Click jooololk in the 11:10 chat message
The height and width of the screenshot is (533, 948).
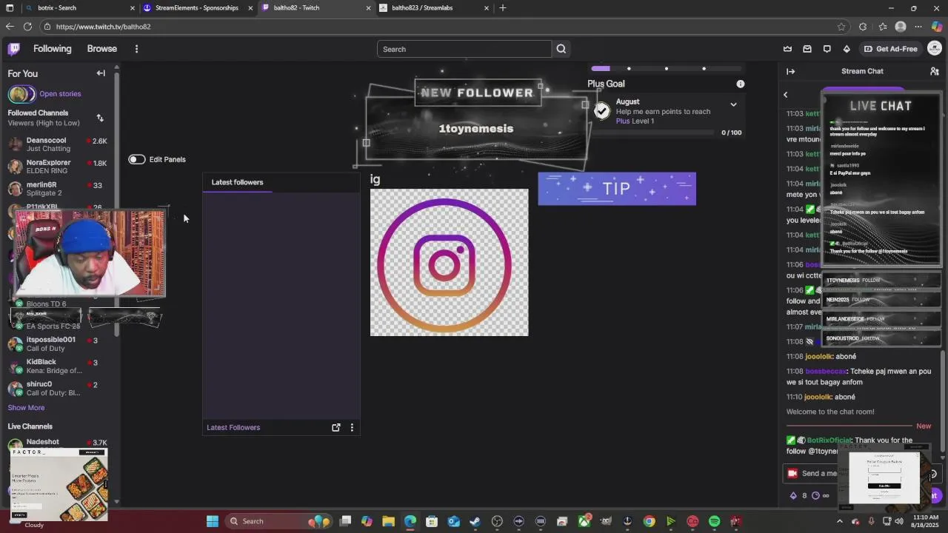tap(818, 397)
